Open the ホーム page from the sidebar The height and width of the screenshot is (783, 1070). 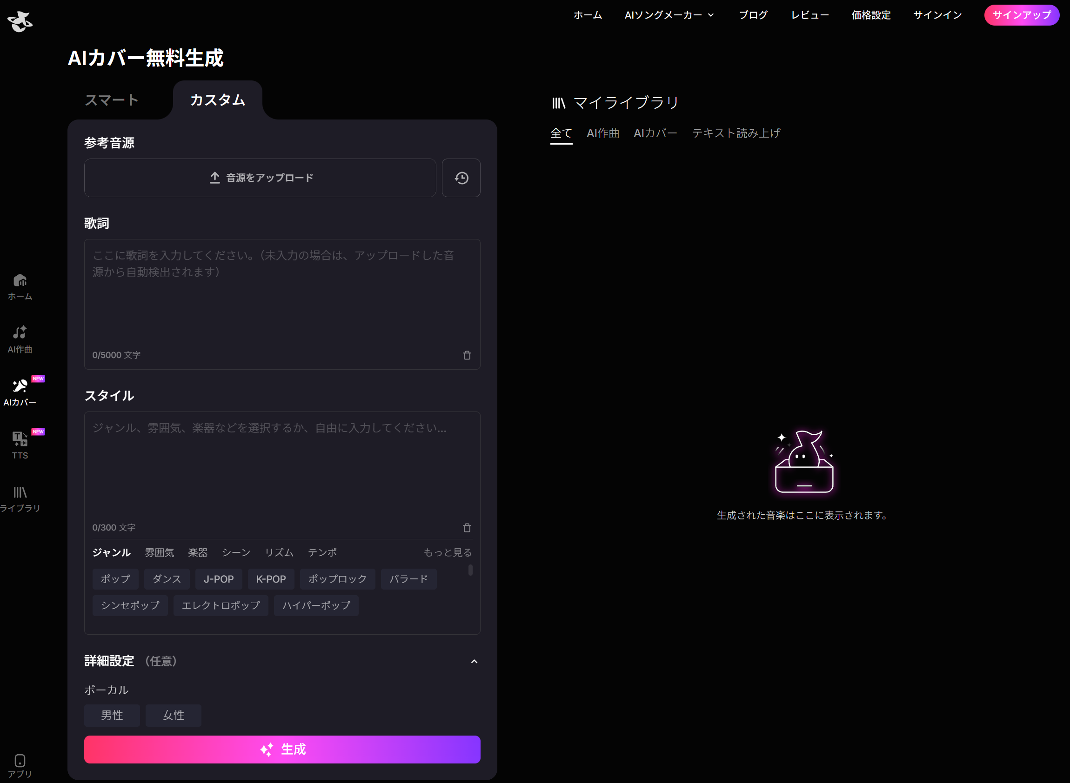[x=20, y=287]
